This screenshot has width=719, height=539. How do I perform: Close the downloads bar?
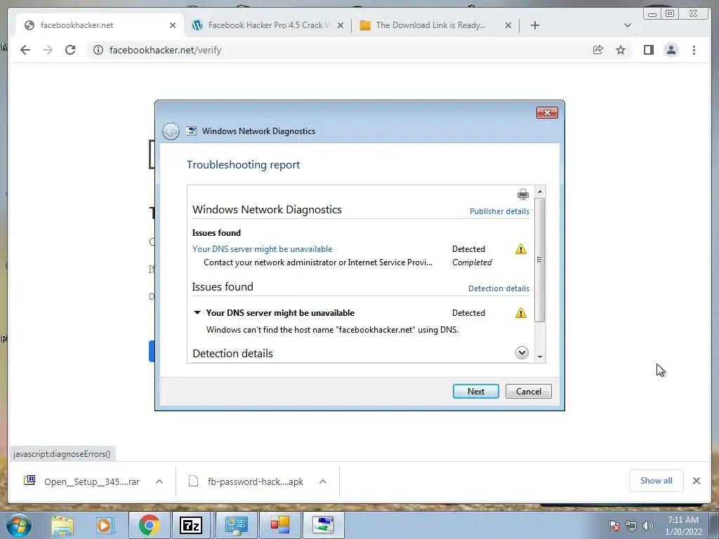697,480
